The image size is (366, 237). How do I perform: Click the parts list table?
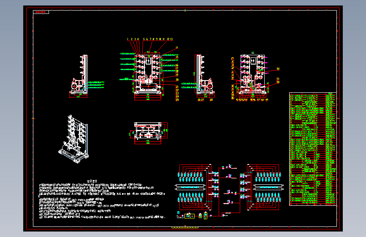pos(313,149)
